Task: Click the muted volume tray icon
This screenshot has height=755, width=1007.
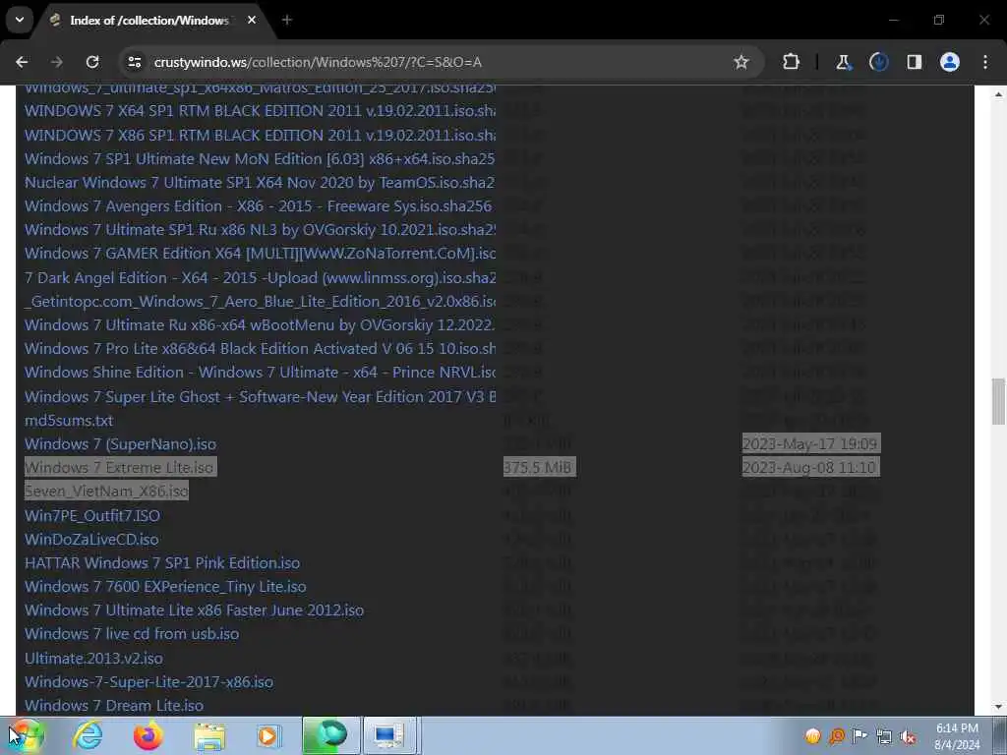Action: click(x=908, y=736)
